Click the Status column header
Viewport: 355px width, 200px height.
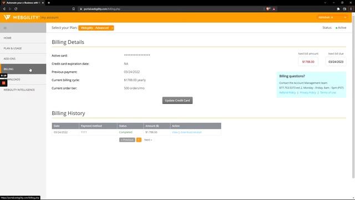click(x=130, y=126)
